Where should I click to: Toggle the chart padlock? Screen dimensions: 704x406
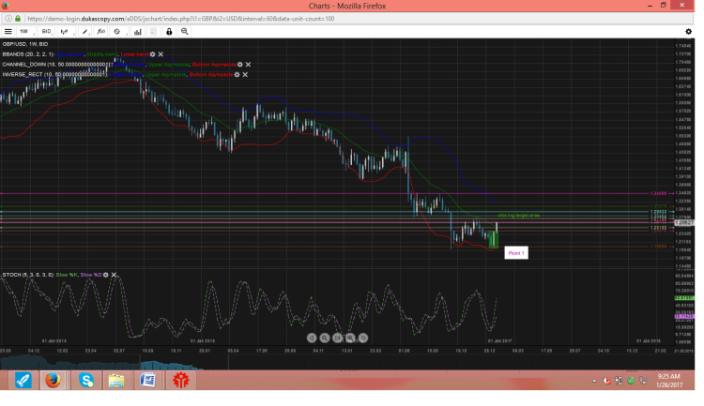tap(169, 31)
